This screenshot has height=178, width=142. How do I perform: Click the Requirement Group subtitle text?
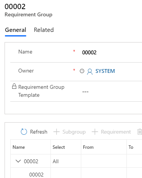pyautogui.click(x=28, y=15)
